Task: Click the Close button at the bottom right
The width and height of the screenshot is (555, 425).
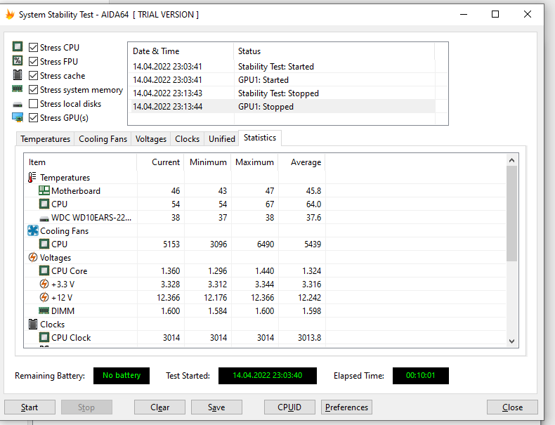Action: pyautogui.click(x=512, y=407)
